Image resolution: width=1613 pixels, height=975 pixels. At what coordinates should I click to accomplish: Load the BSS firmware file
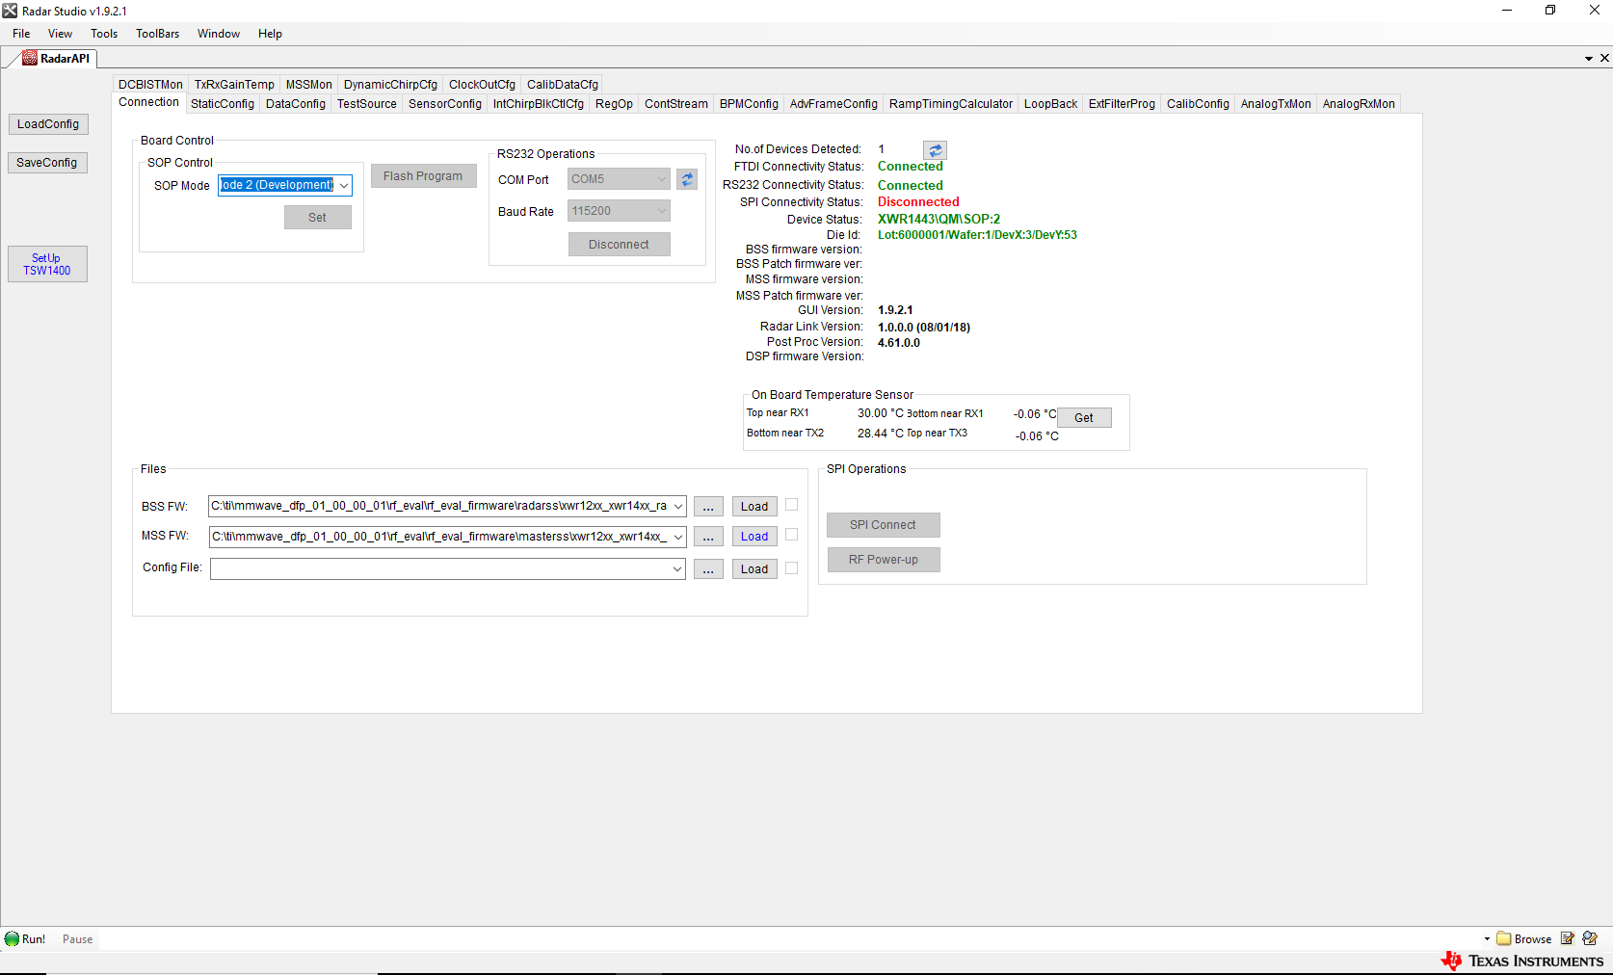click(754, 507)
